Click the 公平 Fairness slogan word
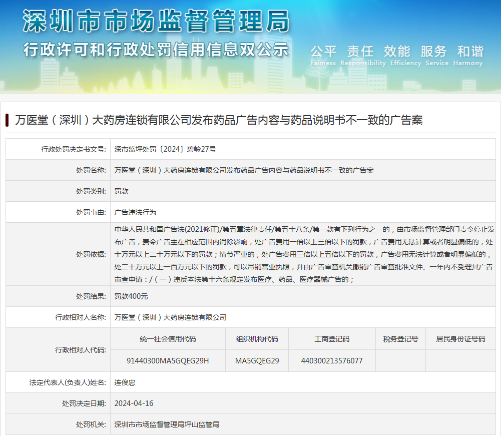The height and width of the screenshot is (436, 501). tap(323, 55)
